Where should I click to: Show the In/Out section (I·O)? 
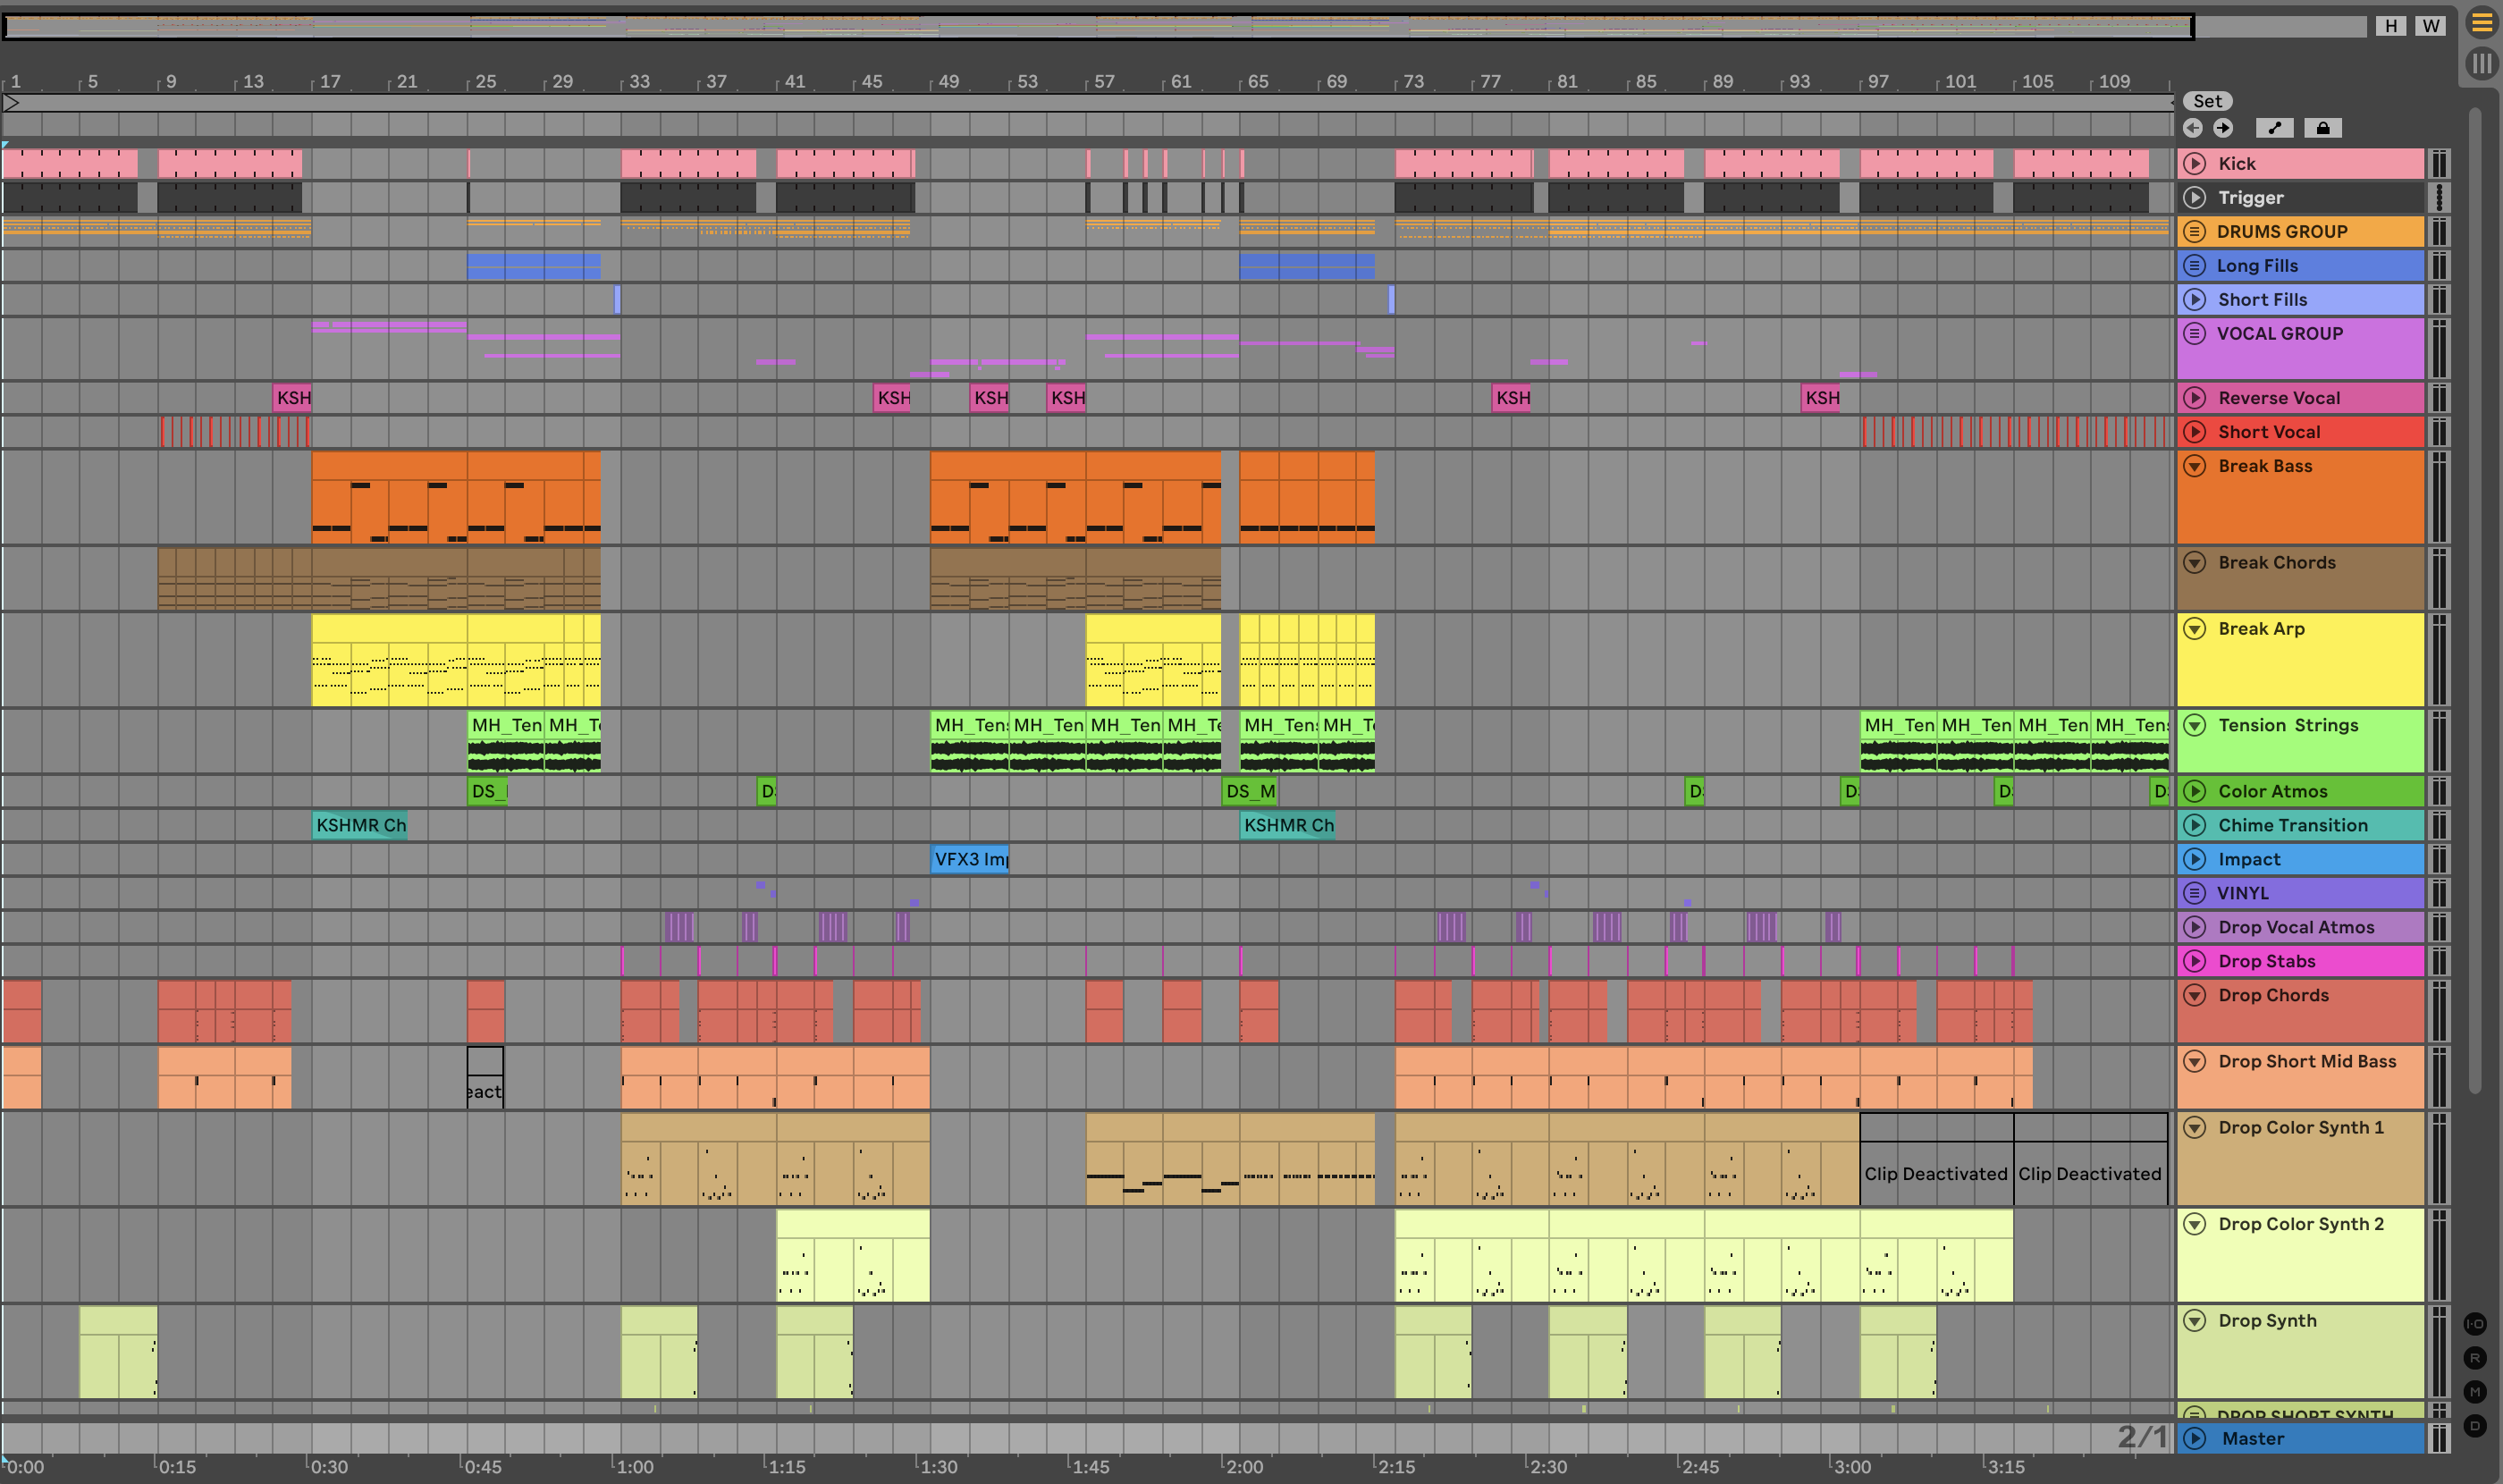point(2475,1324)
